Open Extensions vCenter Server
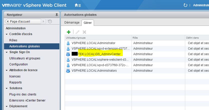Image resolution: width=209 pixels, height=110 pixels. [27, 100]
